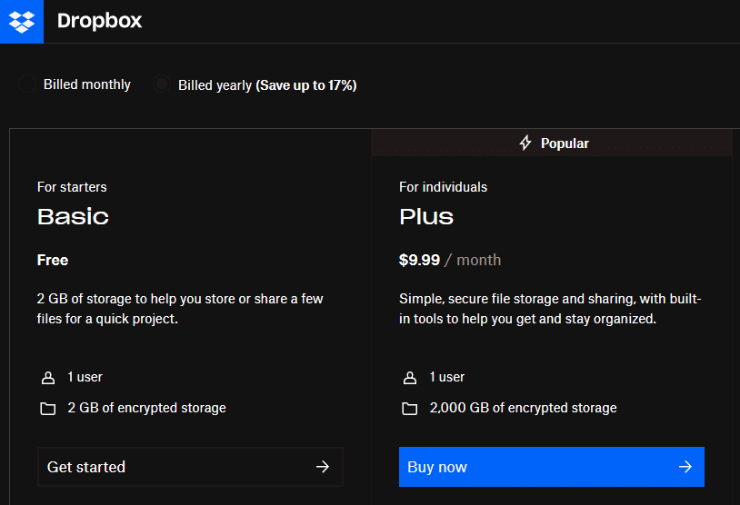
Task: Click the Plus plan heading
Action: pyautogui.click(x=426, y=217)
